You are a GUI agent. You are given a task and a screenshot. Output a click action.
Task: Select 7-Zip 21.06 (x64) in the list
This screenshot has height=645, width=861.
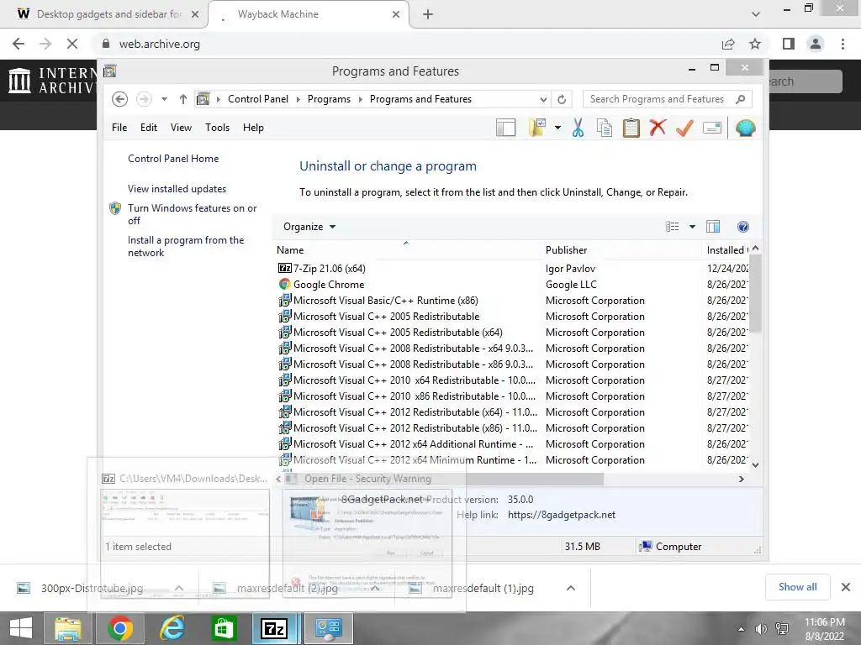coord(329,268)
